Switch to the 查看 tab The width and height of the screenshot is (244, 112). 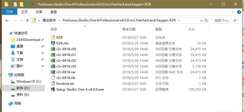(x=54, y=12)
